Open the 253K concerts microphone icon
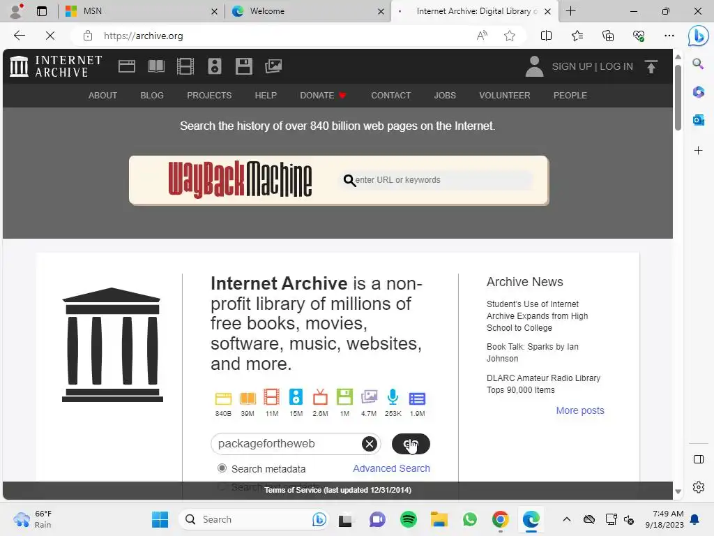 click(393, 397)
